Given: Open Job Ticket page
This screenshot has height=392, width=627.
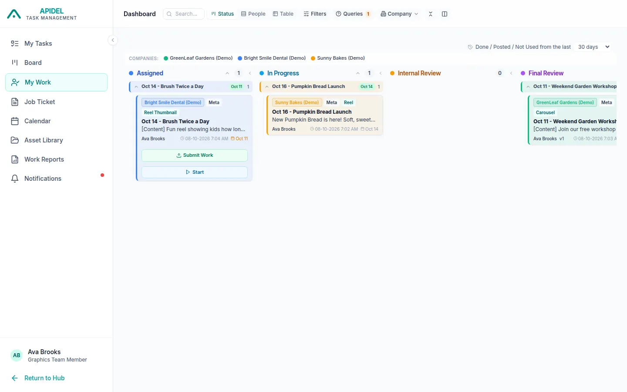Looking at the screenshot, I should 57,102.
